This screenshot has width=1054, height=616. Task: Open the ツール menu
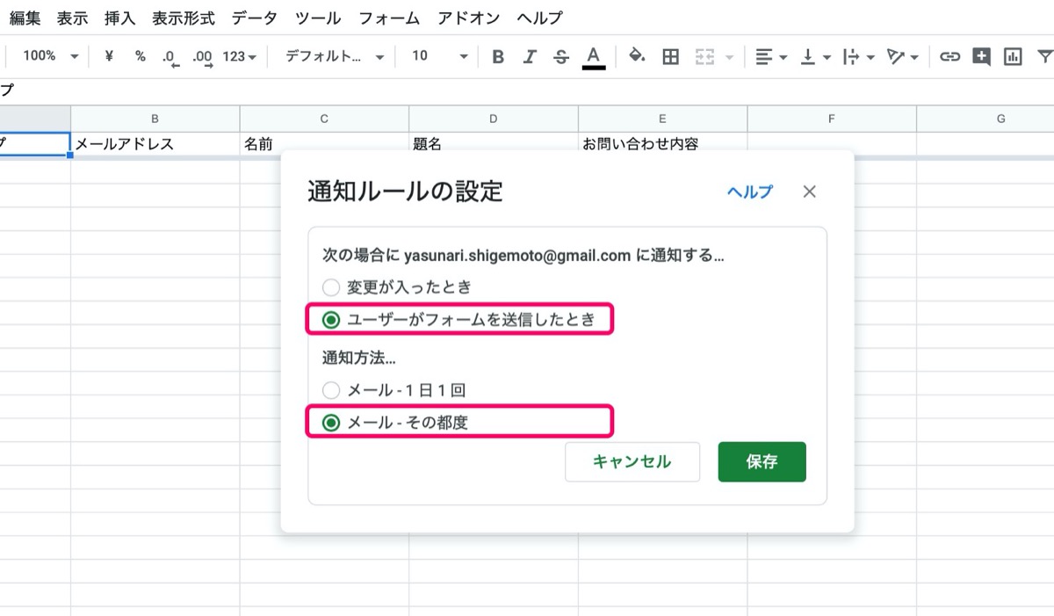[x=319, y=18]
